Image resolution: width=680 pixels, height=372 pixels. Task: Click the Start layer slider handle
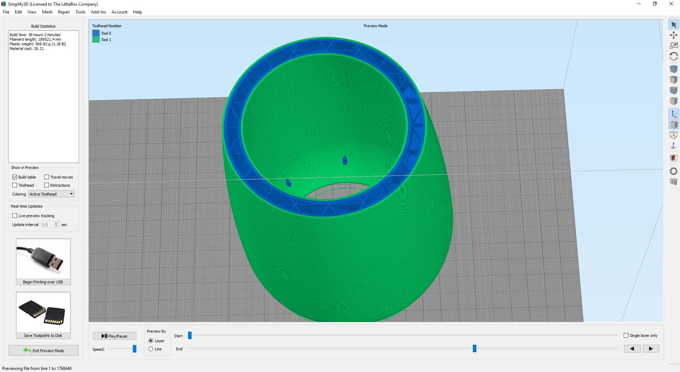click(190, 335)
